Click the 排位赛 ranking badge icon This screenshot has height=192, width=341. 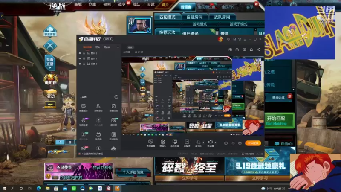(x=50, y=79)
